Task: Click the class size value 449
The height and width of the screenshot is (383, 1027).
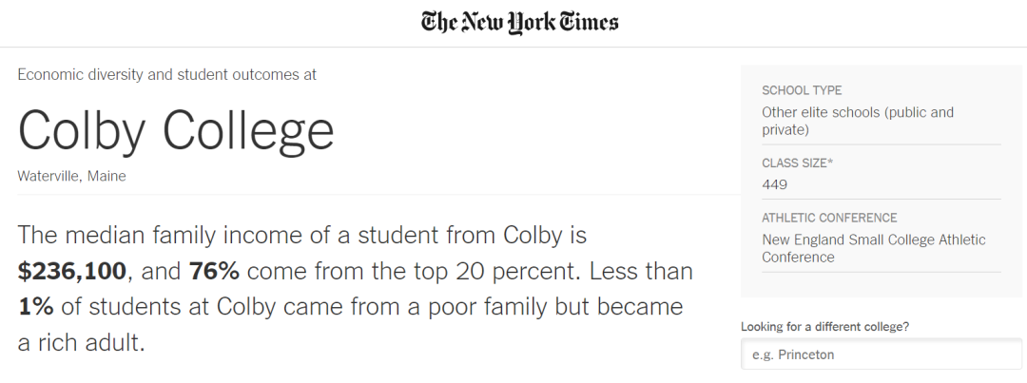Action: 774,184
